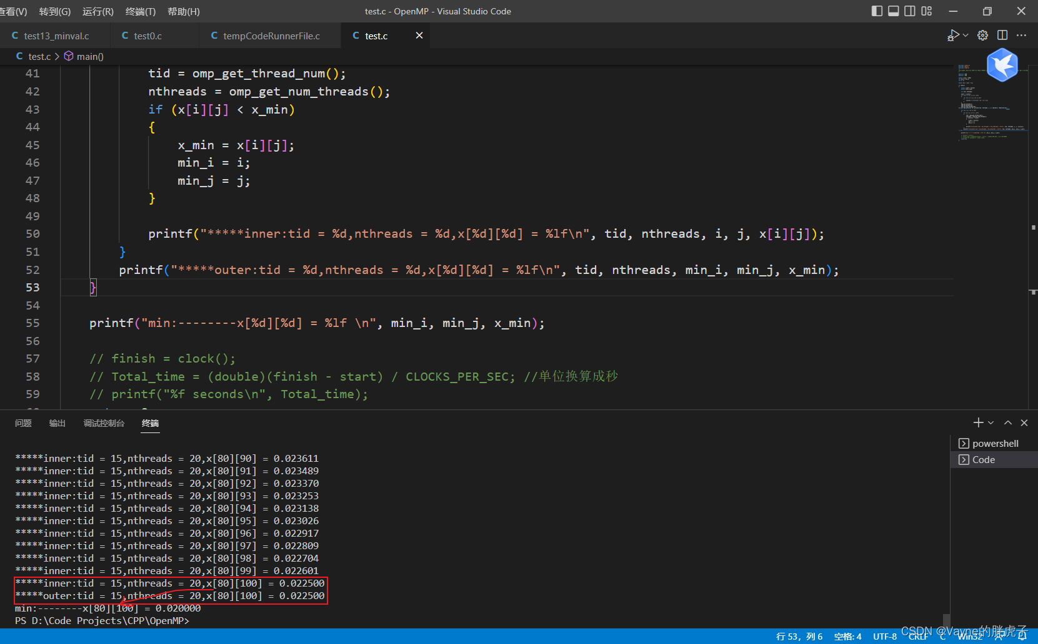Select the 终端 panel tab
This screenshot has height=644, width=1038.
pyautogui.click(x=150, y=423)
